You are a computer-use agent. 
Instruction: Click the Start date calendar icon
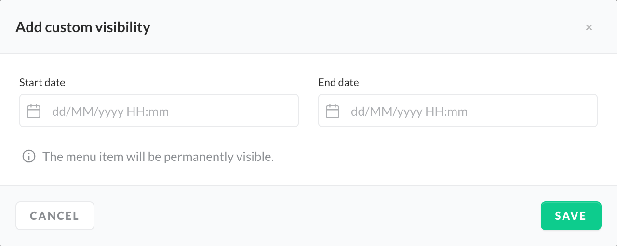click(x=34, y=111)
